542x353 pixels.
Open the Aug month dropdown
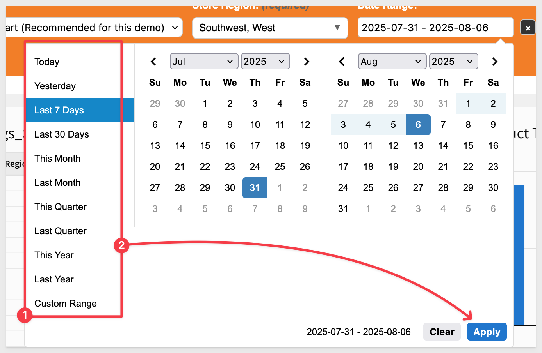392,62
